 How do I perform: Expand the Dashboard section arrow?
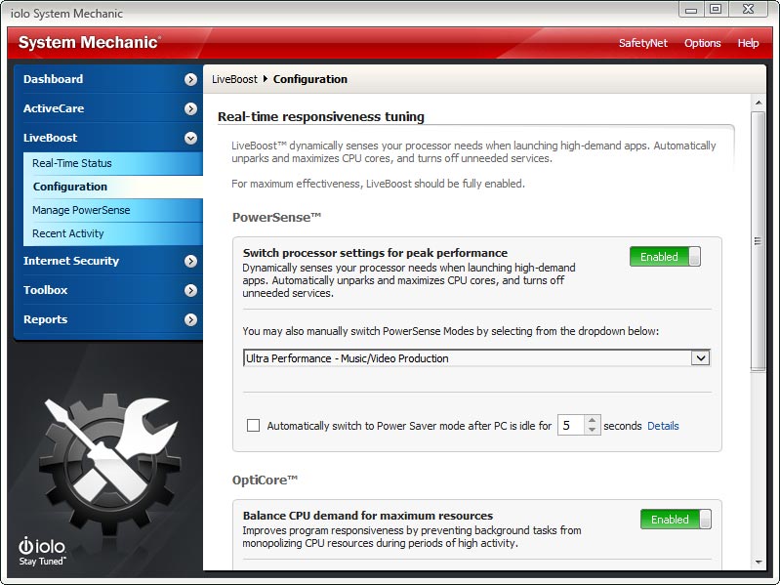pos(190,79)
